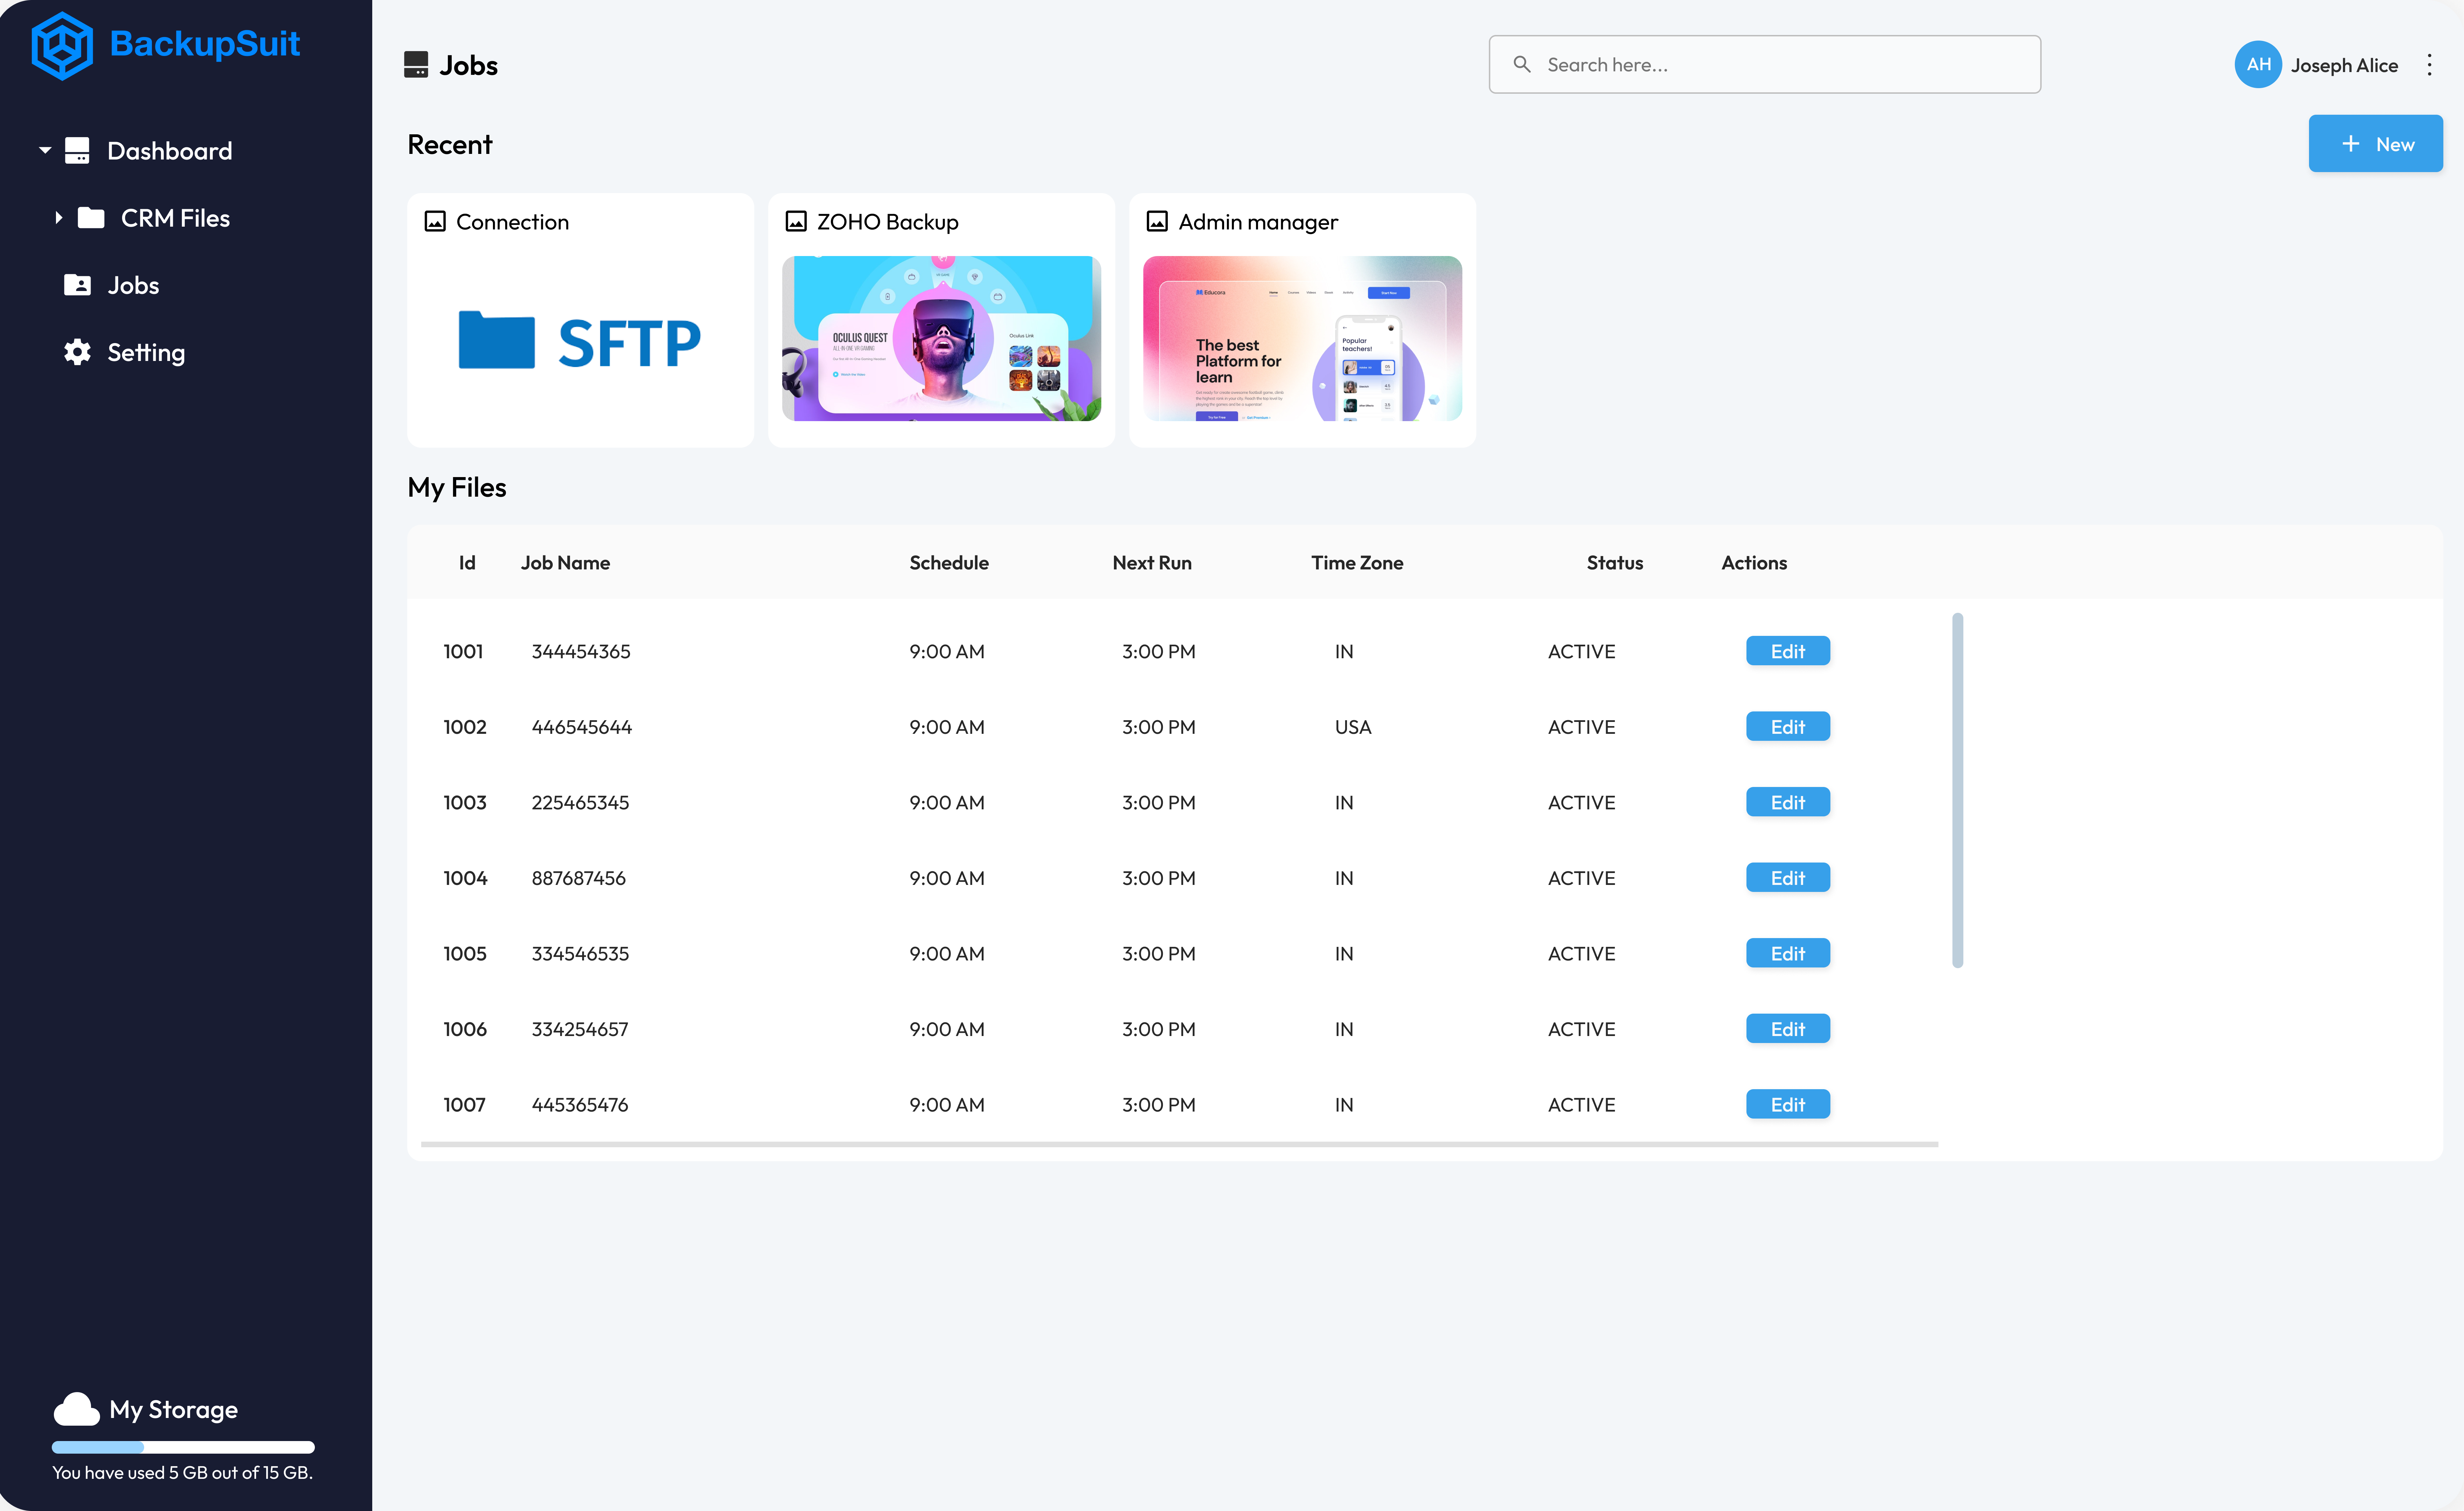The image size is (2464, 1511).
Task: Expand the CRM Files folder arrow
Action: pos(58,218)
